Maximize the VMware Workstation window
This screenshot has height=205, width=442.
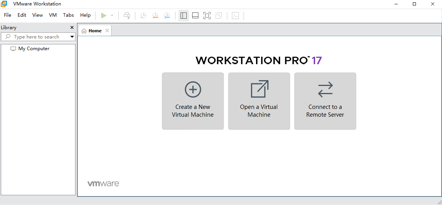point(414,4)
